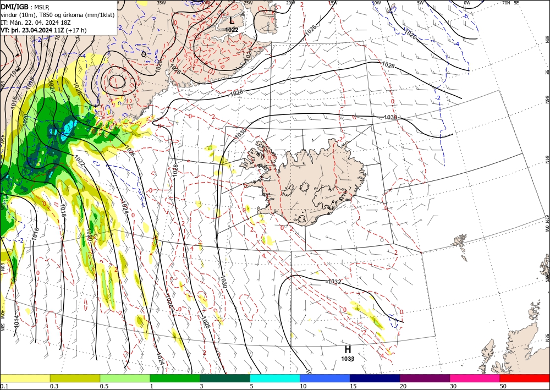Viewport: 550px width, 390px height.
Task: Click the light green 0.5 legend swatch
Action: pyautogui.click(x=125, y=378)
